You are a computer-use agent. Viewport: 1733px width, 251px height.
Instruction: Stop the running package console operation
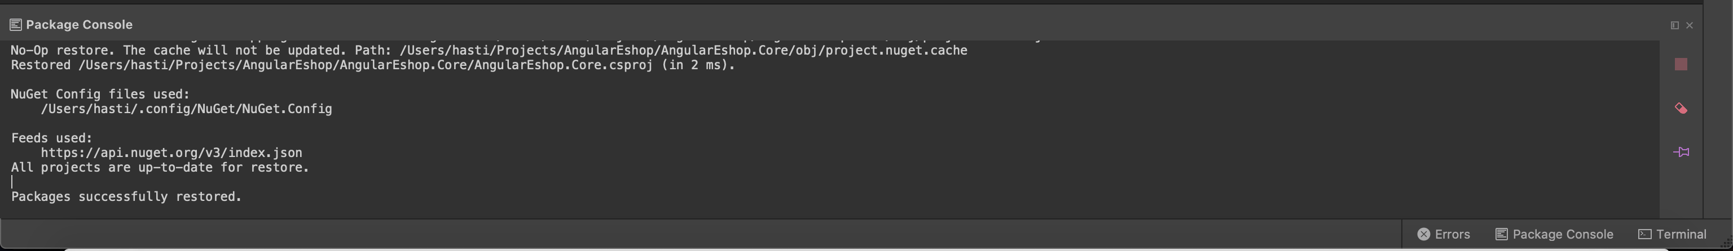pos(1681,64)
